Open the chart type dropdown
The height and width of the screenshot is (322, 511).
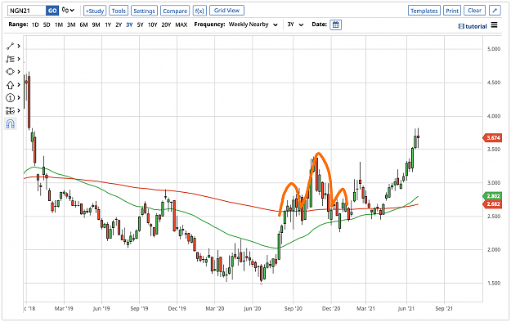click(x=68, y=11)
